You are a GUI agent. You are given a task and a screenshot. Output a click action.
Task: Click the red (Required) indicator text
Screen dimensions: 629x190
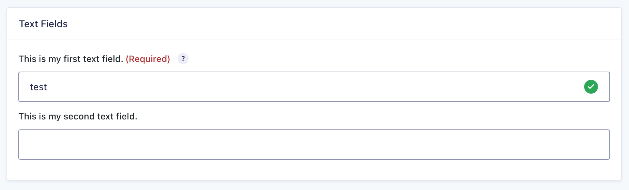148,59
